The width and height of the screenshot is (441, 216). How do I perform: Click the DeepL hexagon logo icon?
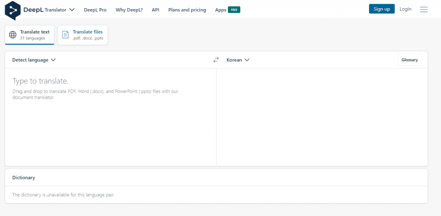(12, 10)
